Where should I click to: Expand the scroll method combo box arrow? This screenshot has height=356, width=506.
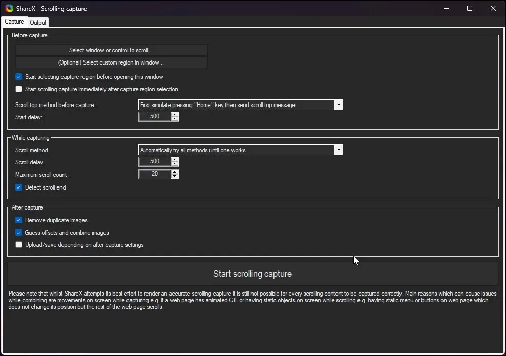[x=338, y=150]
